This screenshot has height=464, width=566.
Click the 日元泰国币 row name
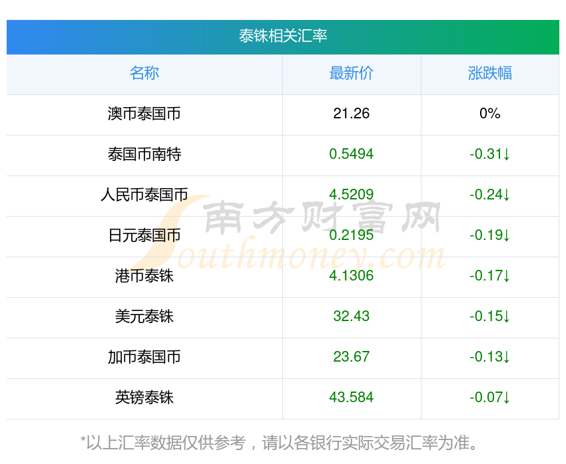click(144, 235)
